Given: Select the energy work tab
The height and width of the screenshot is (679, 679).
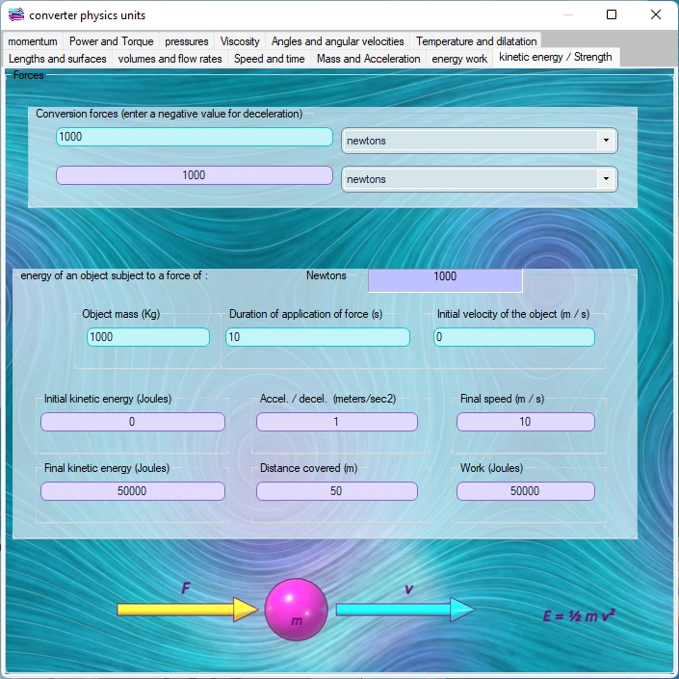Looking at the screenshot, I should tap(459, 59).
